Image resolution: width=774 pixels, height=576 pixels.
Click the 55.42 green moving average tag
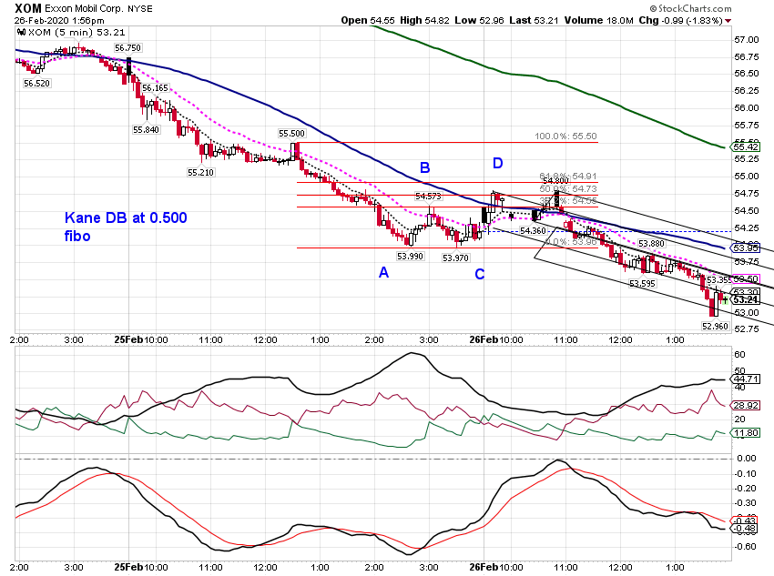(746, 147)
